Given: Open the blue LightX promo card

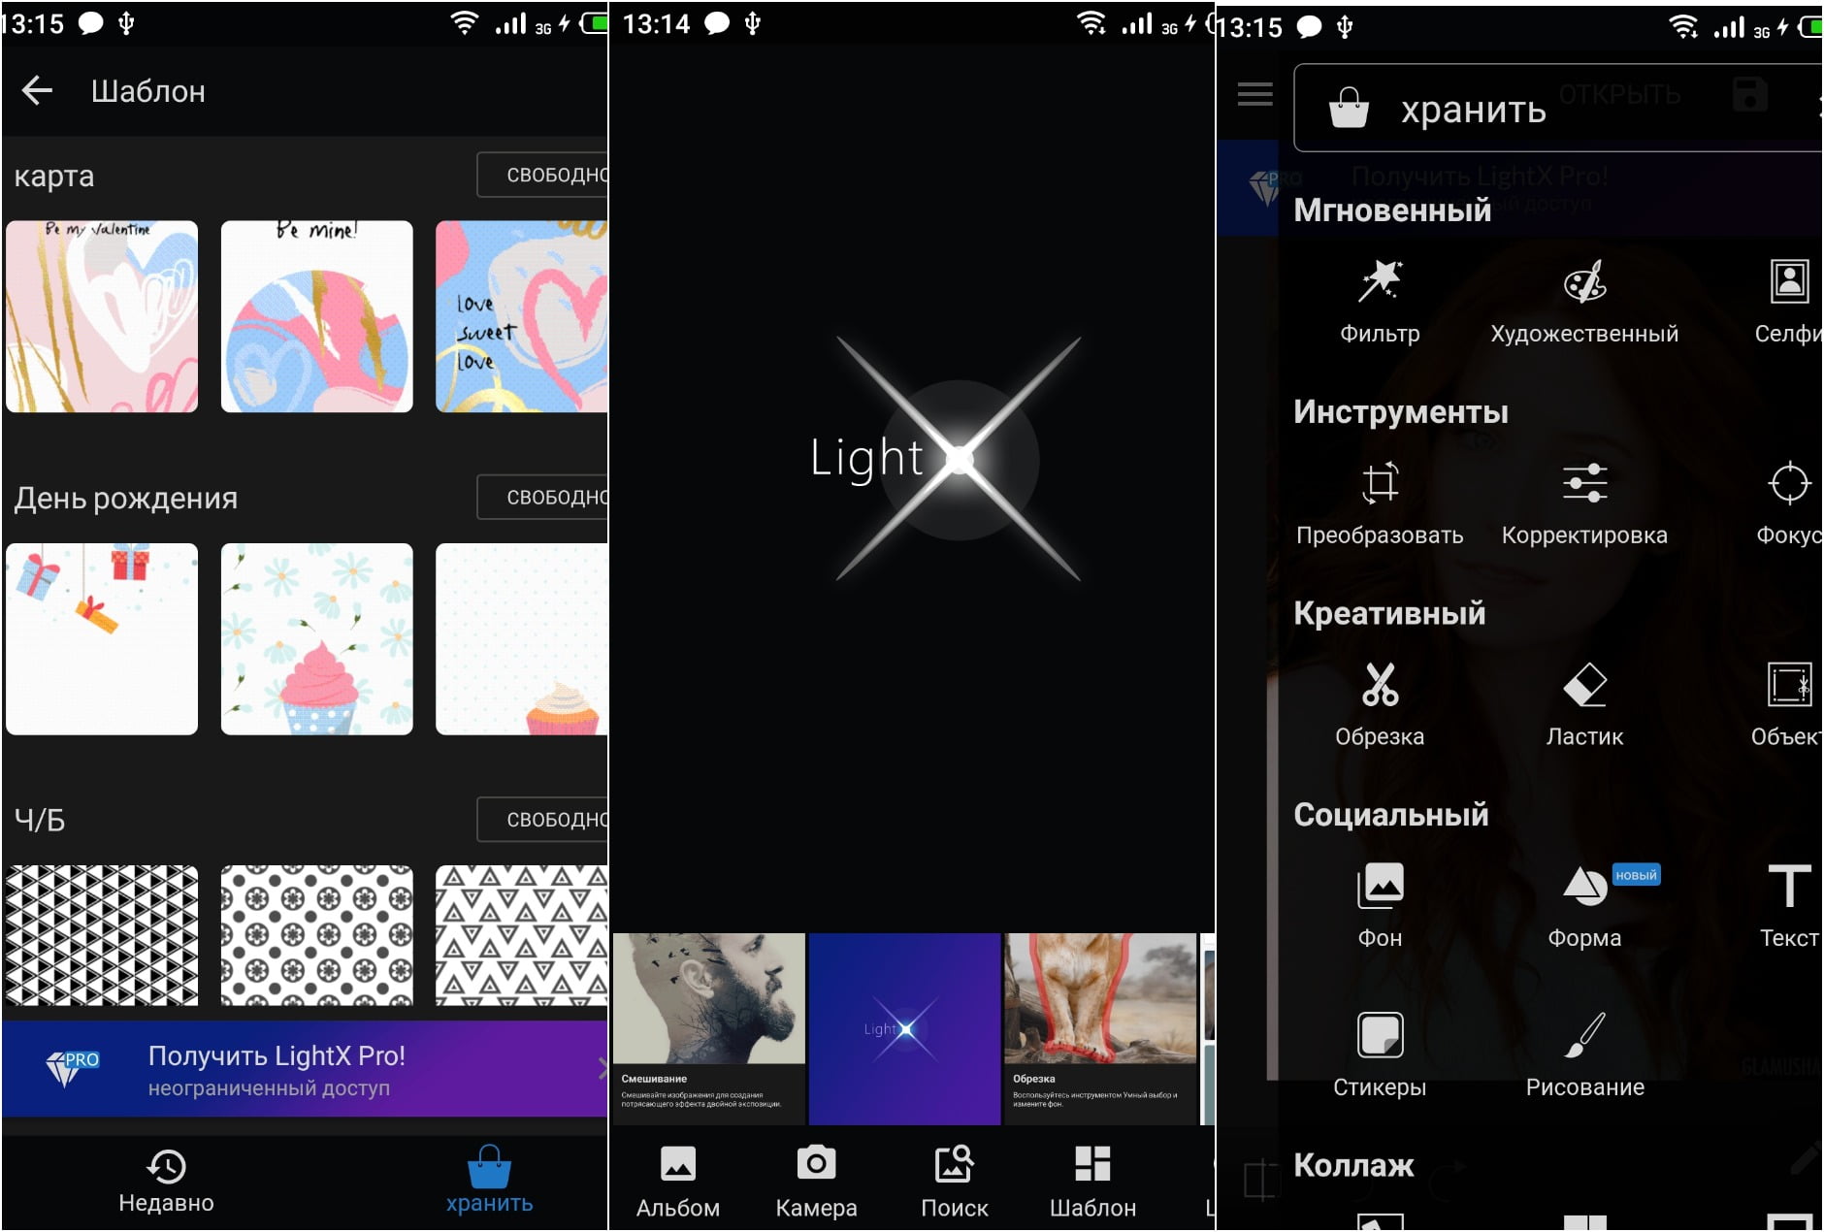Looking at the screenshot, I should [x=904, y=1028].
